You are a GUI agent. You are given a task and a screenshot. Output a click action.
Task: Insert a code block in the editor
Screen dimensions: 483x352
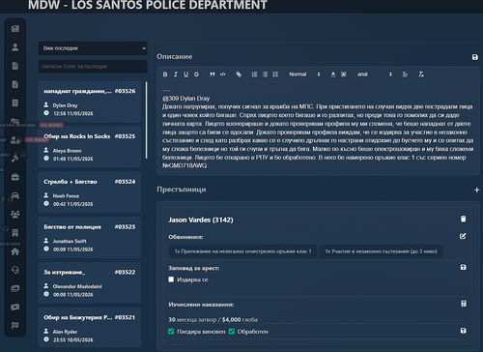pos(222,74)
